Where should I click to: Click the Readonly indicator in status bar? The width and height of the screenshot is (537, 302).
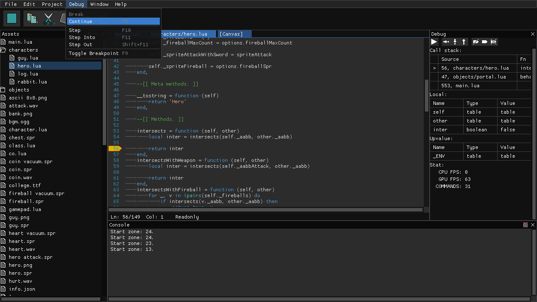pyautogui.click(x=187, y=217)
